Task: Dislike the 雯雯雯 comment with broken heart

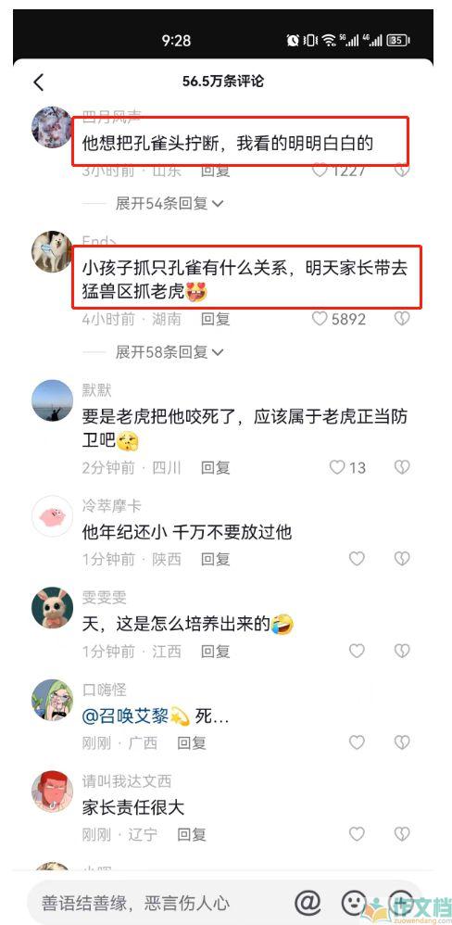Action: tap(402, 651)
